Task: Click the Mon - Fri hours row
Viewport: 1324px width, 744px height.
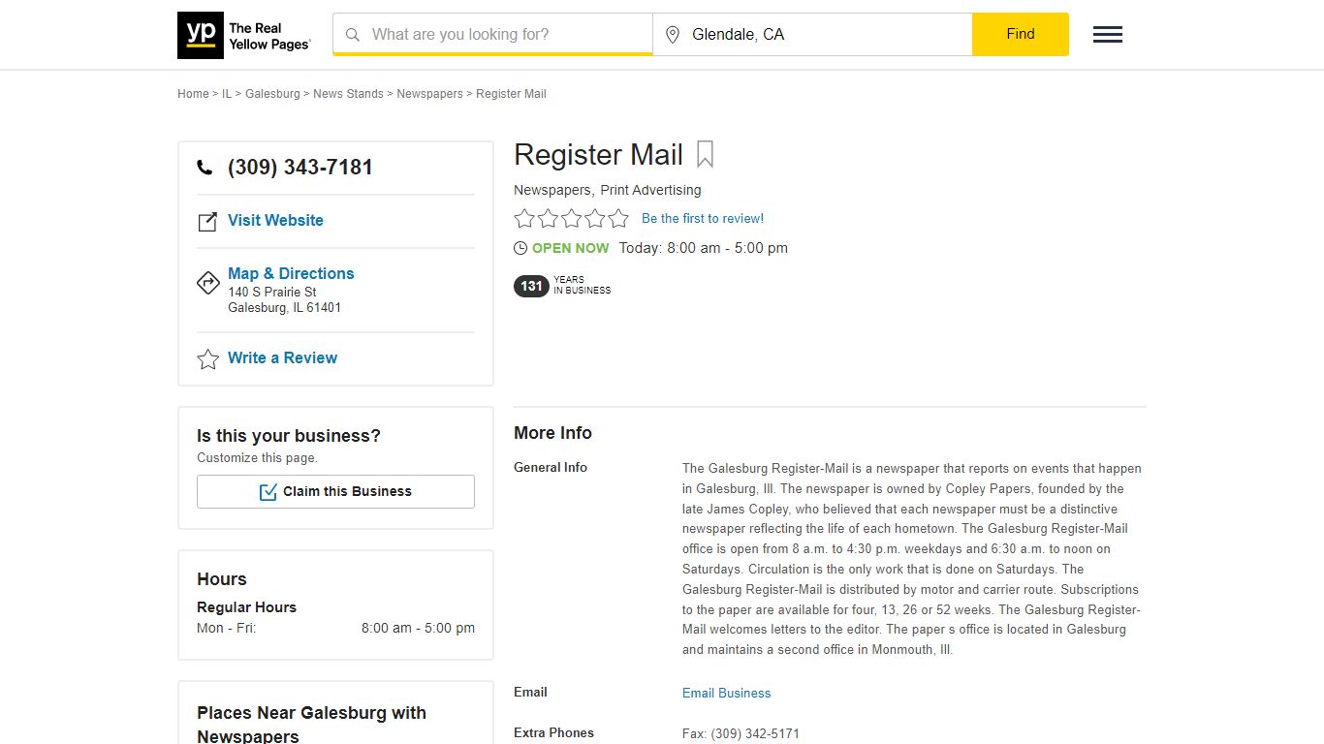Action: (335, 628)
